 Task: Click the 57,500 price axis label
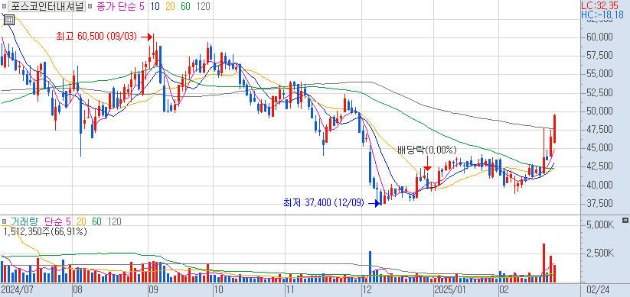[599, 55]
